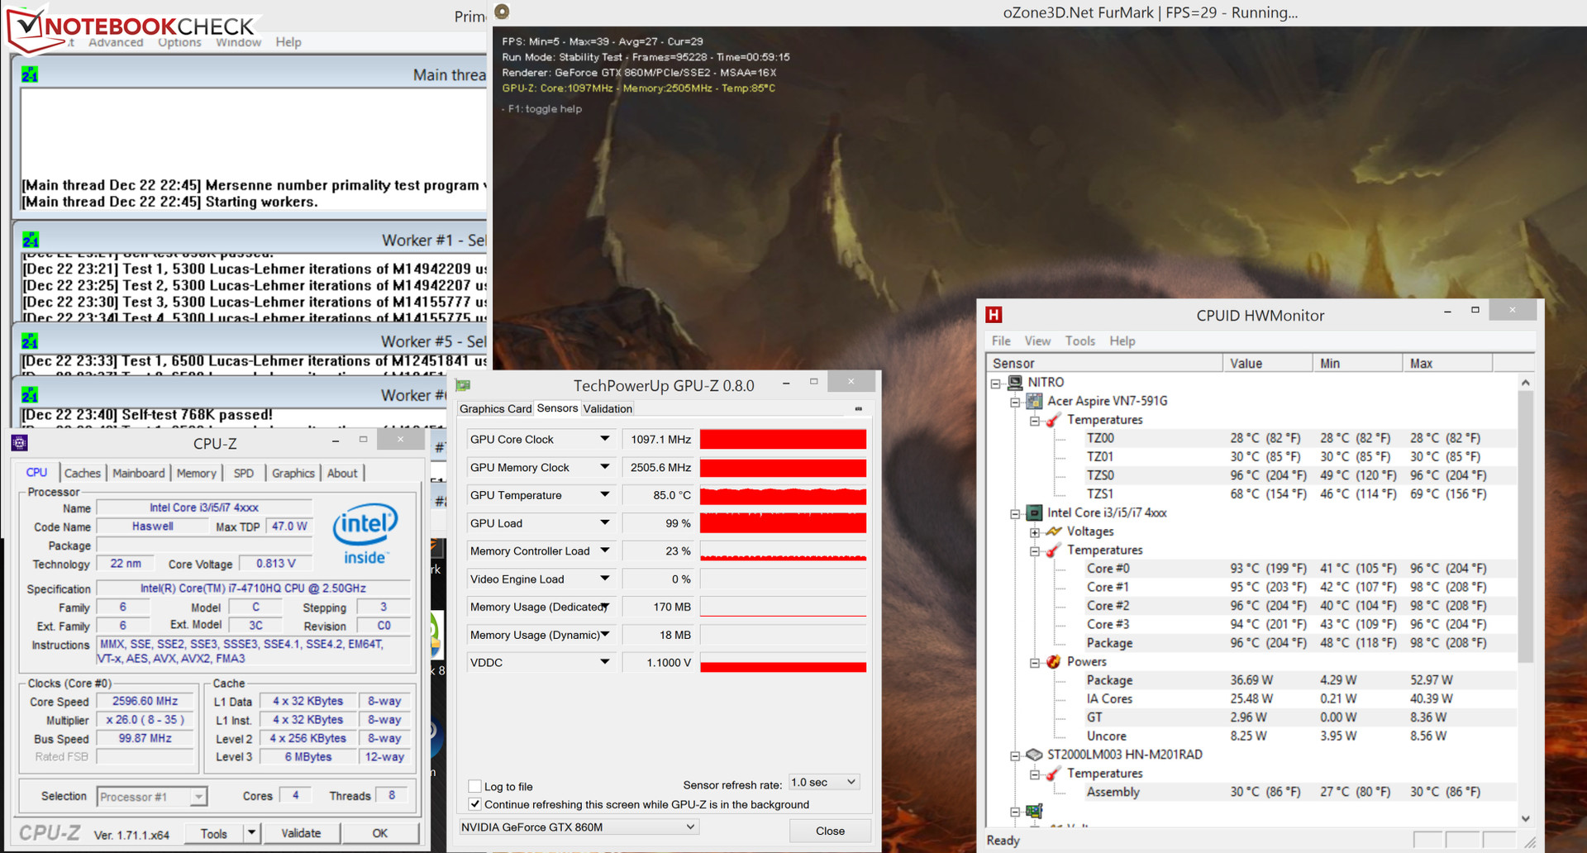Click the Tools button in CPU-Z

213,833
